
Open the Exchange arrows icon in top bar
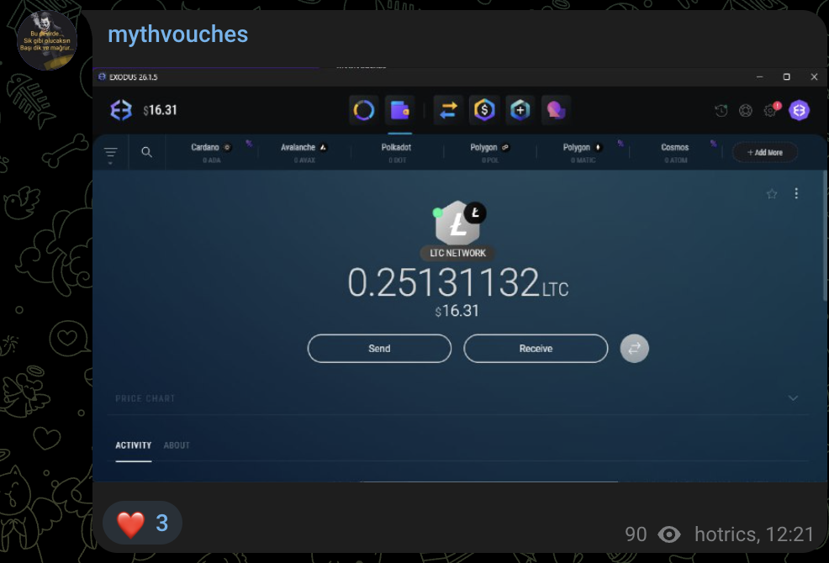pos(449,110)
